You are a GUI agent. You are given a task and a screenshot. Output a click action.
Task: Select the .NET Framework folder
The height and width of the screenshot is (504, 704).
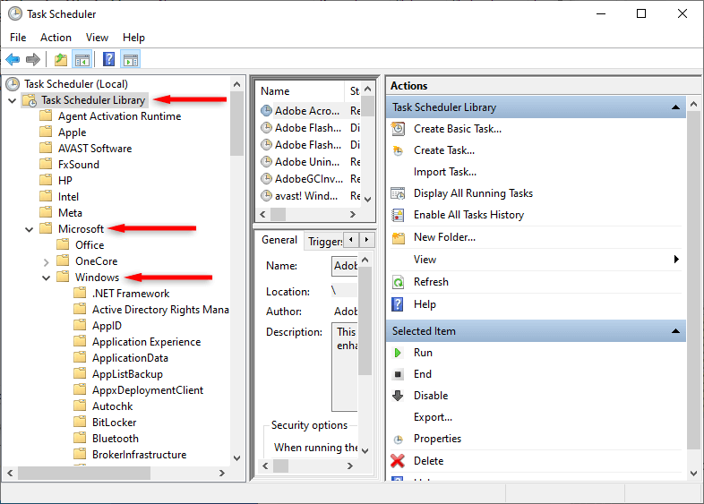coord(131,294)
